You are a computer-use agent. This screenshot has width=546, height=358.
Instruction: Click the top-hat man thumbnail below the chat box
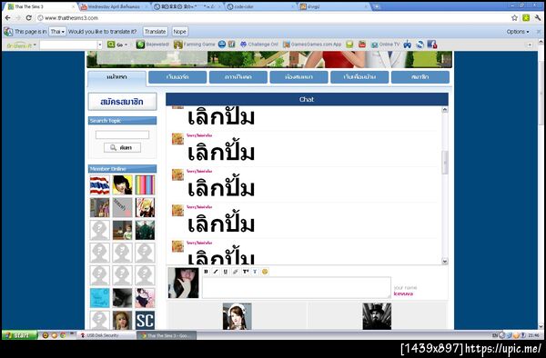[377, 316]
